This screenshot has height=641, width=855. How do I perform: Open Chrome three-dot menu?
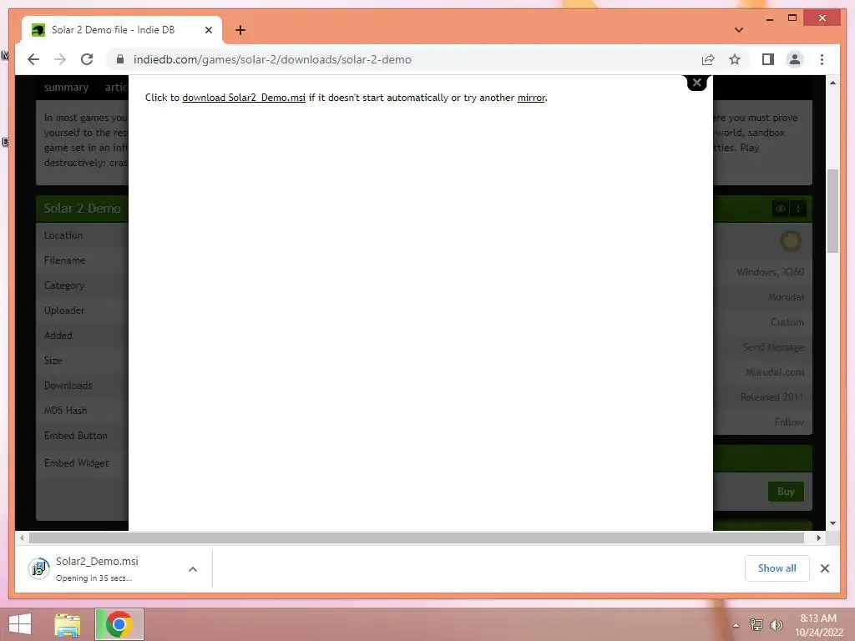pyautogui.click(x=822, y=59)
